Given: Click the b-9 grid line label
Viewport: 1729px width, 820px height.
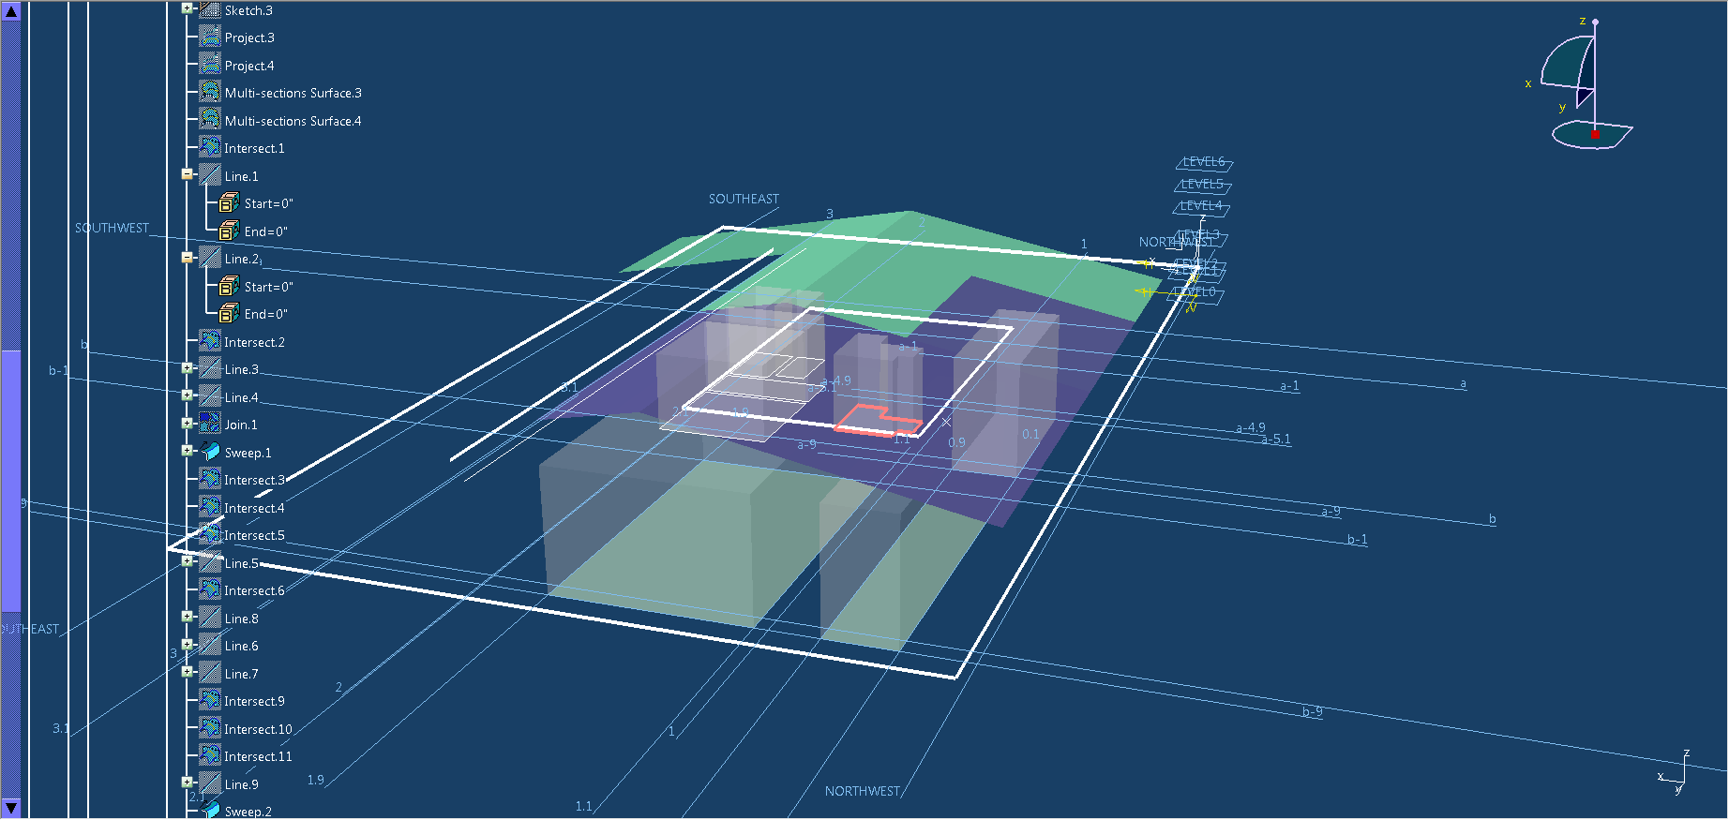Looking at the screenshot, I should pos(1312,711).
